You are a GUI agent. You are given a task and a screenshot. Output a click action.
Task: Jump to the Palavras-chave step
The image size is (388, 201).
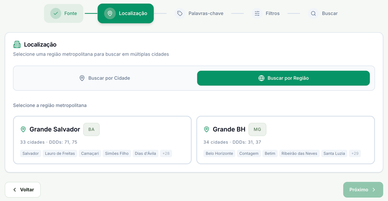(x=199, y=13)
